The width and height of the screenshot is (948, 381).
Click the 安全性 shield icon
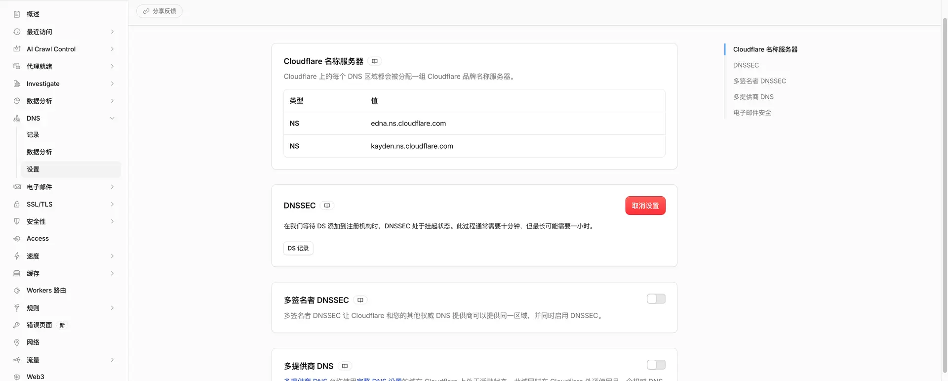click(x=17, y=221)
